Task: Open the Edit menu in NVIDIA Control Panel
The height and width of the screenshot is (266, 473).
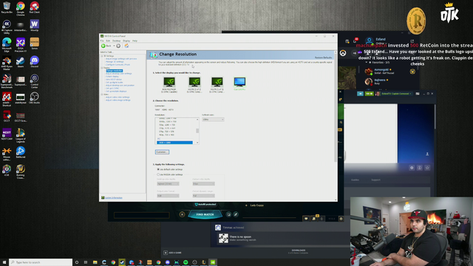Action: tap(108, 41)
